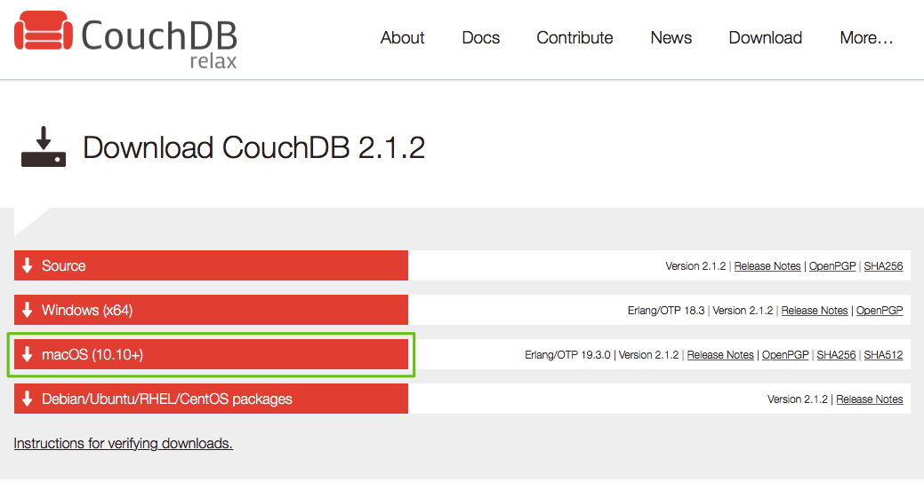Image resolution: width=924 pixels, height=482 pixels.
Task: Open the SHA512 link in the macOS row
Action: [x=883, y=355]
